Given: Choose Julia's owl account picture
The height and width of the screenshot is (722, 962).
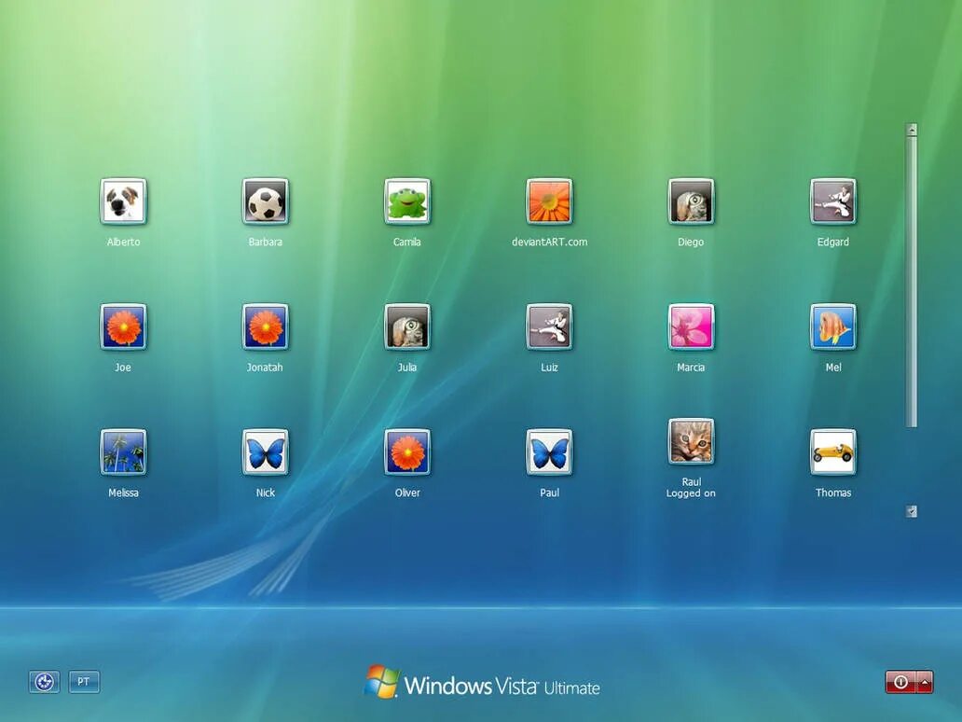Looking at the screenshot, I should pos(407,326).
